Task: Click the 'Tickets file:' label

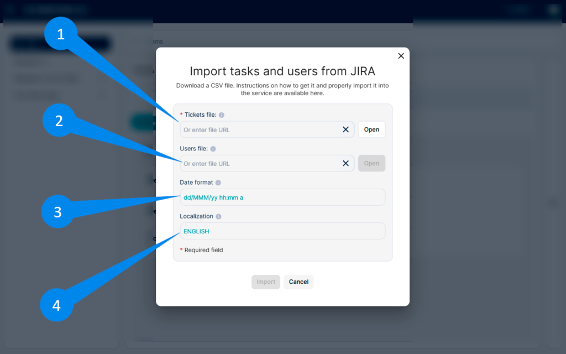Action: point(200,115)
